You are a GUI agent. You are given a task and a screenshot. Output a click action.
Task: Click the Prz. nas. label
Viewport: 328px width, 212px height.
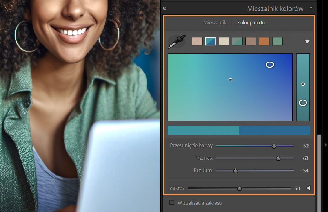[x=204, y=158]
